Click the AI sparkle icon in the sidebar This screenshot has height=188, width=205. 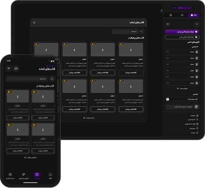[x=196, y=107]
